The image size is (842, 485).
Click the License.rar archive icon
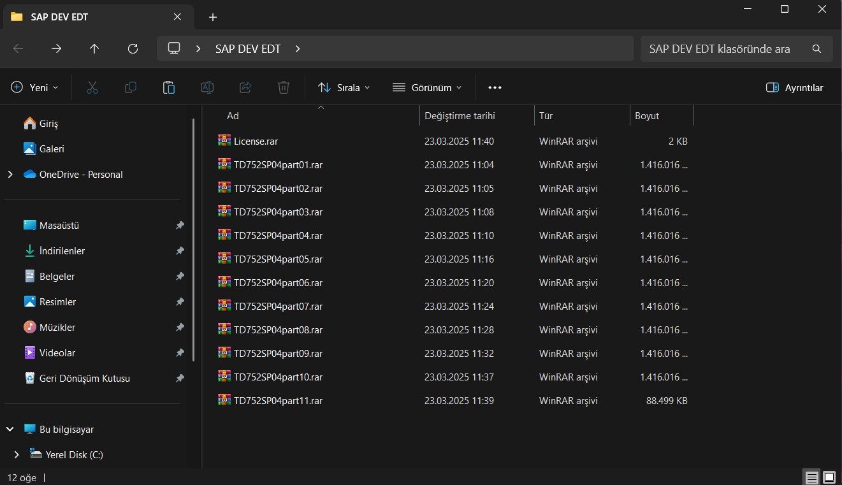click(224, 141)
